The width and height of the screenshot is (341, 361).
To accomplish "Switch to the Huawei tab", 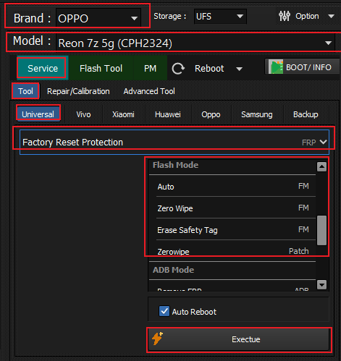I will click(x=168, y=114).
